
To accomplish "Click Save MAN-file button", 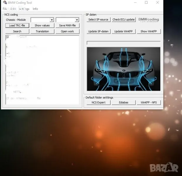I will click(67, 26).
